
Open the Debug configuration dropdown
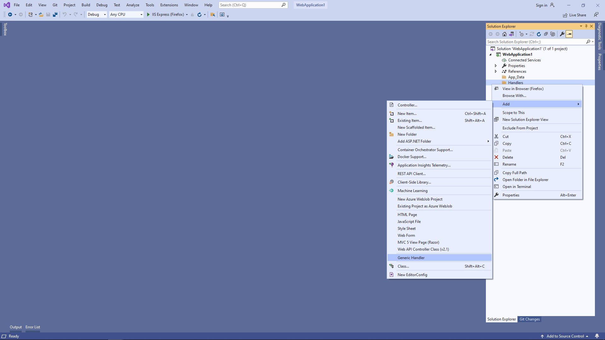pos(96,14)
